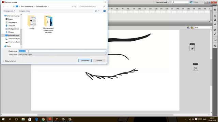
Task: Refresh the folder view in export dialog
Action: pos(76,6)
